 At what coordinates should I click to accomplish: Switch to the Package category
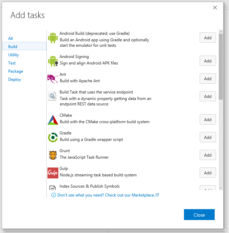point(16,71)
